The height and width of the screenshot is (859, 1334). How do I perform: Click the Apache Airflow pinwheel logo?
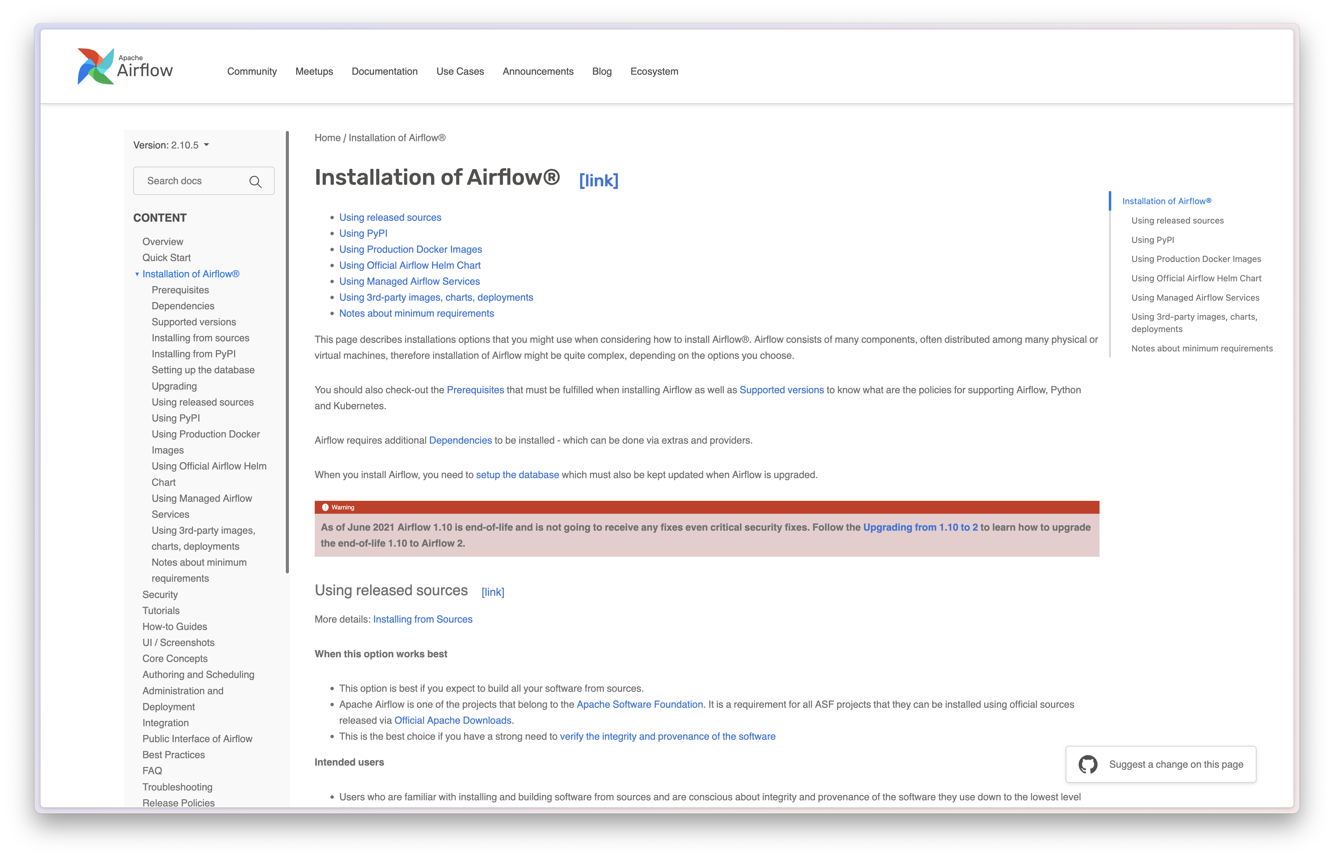coord(95,66)
